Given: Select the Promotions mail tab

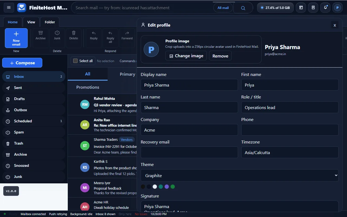Looking at the screenshot, I should (x=88, y=87).
